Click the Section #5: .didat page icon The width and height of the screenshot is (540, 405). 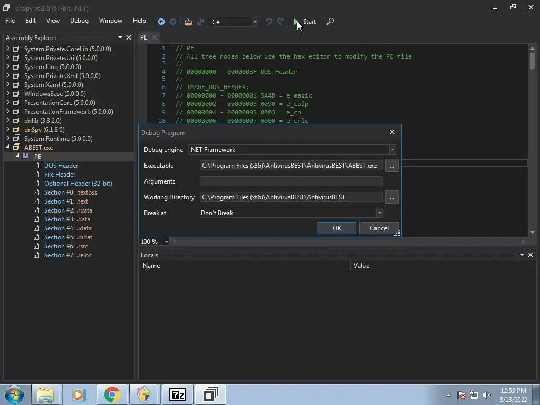point(36,237)
